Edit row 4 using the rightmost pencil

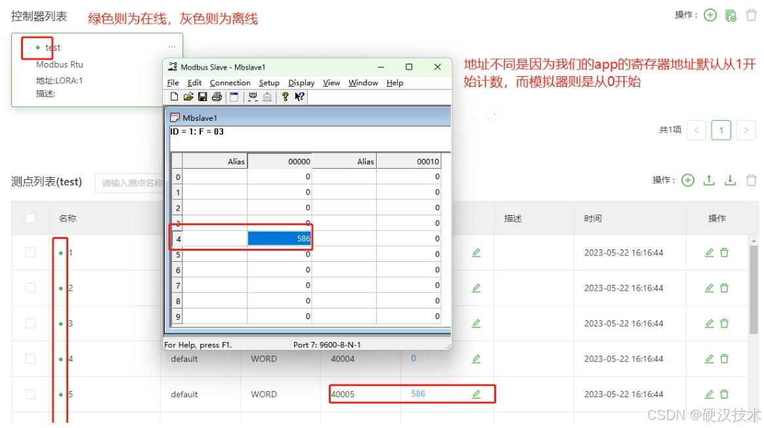pyautogui.click(x=710, y=359)
